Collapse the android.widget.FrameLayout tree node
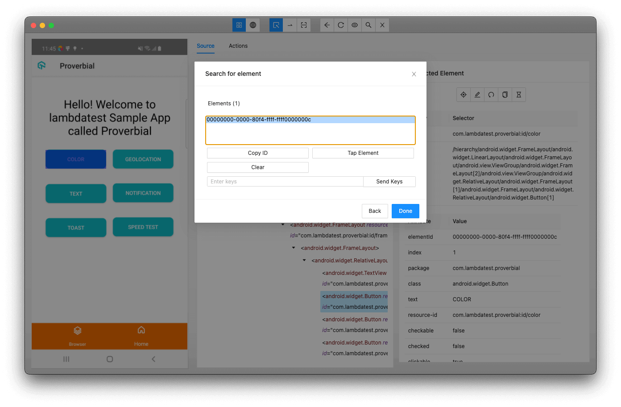 (293, 248)
